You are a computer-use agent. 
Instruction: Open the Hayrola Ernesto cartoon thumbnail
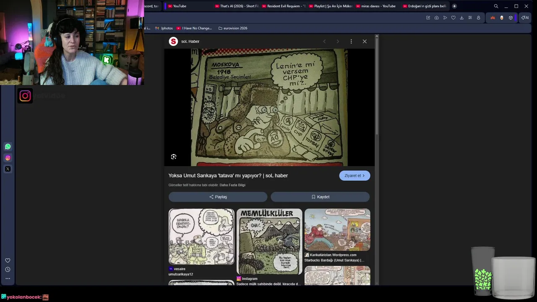tap(201, 237)
